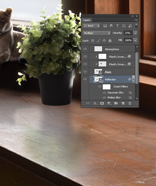The image size is (156, 186).
Task: Create a new layer
Action: [123, 103]
